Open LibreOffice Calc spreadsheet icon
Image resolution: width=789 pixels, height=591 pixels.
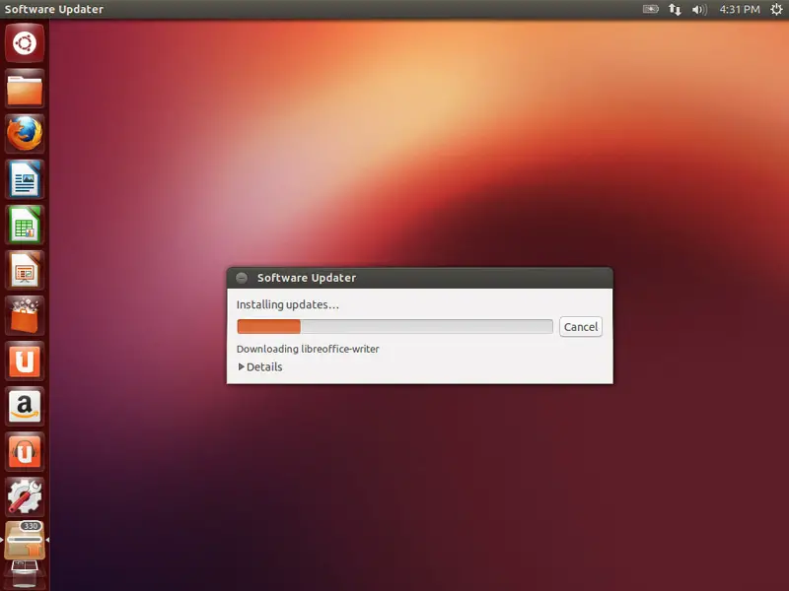coord(25,225)
